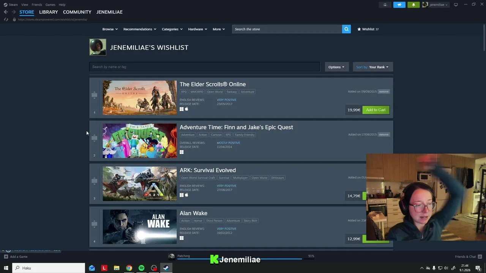
Task: Open the JENEMILIAE profile tab
Action: coord(109,12)
